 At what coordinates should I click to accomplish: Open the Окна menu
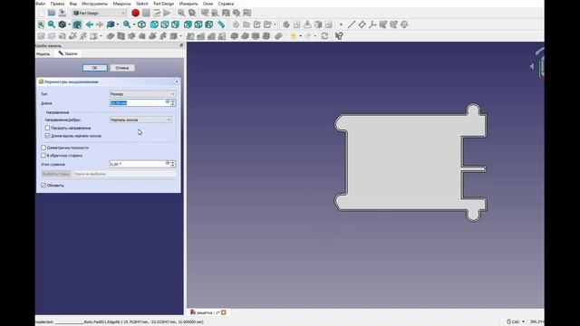208,4
